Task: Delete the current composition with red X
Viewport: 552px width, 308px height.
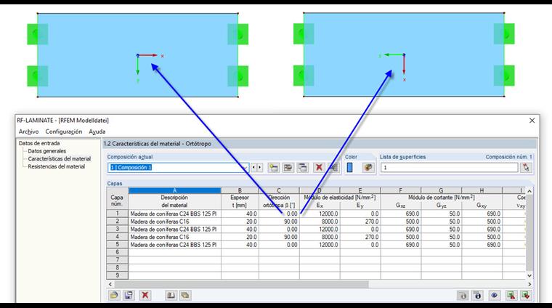Action: (x=319, y=168)
